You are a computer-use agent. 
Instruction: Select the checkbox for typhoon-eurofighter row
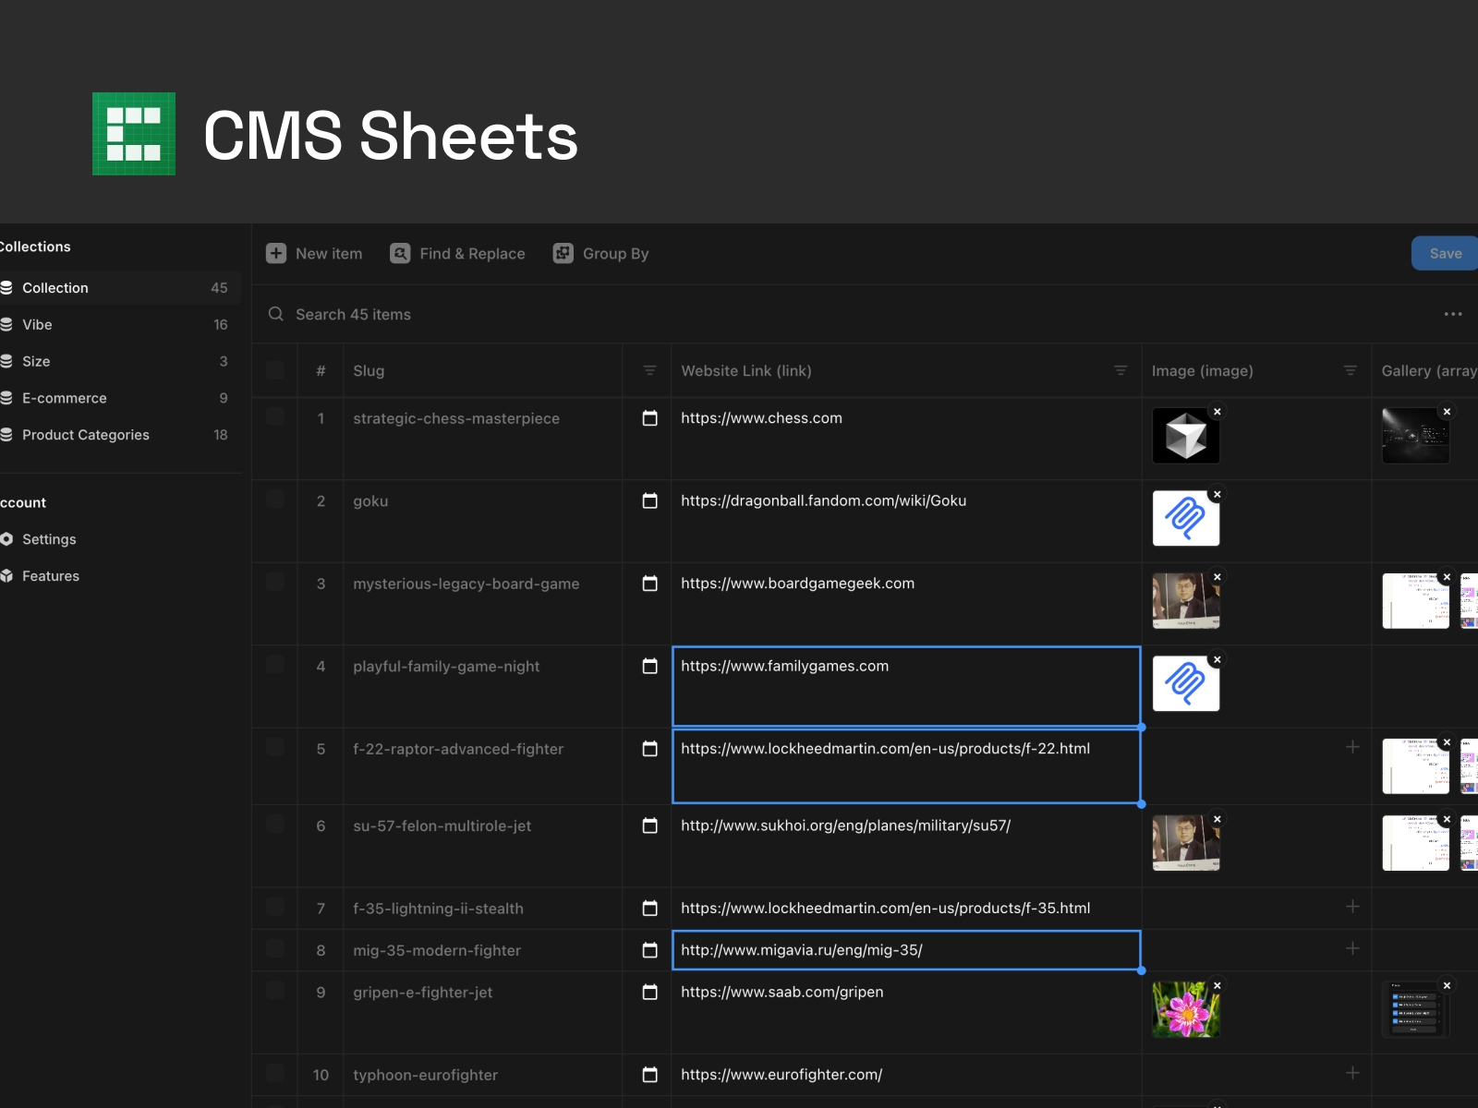[x=274, y=1075]
